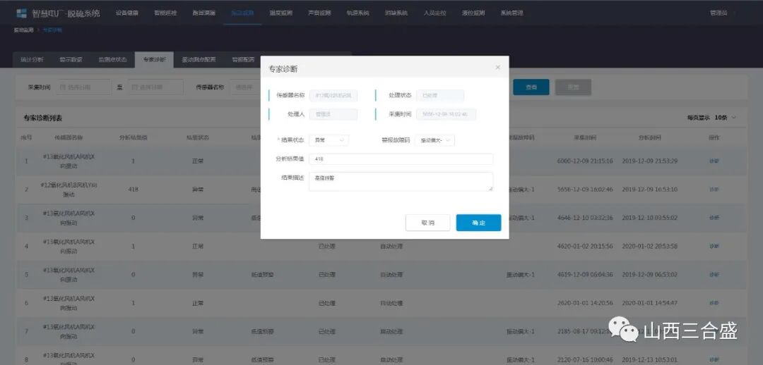Click the gray 重置 button

tap(573, 87)
